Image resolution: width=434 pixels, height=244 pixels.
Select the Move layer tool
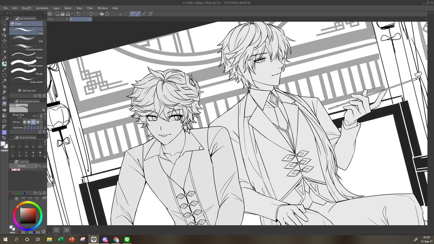pos(4,41)
